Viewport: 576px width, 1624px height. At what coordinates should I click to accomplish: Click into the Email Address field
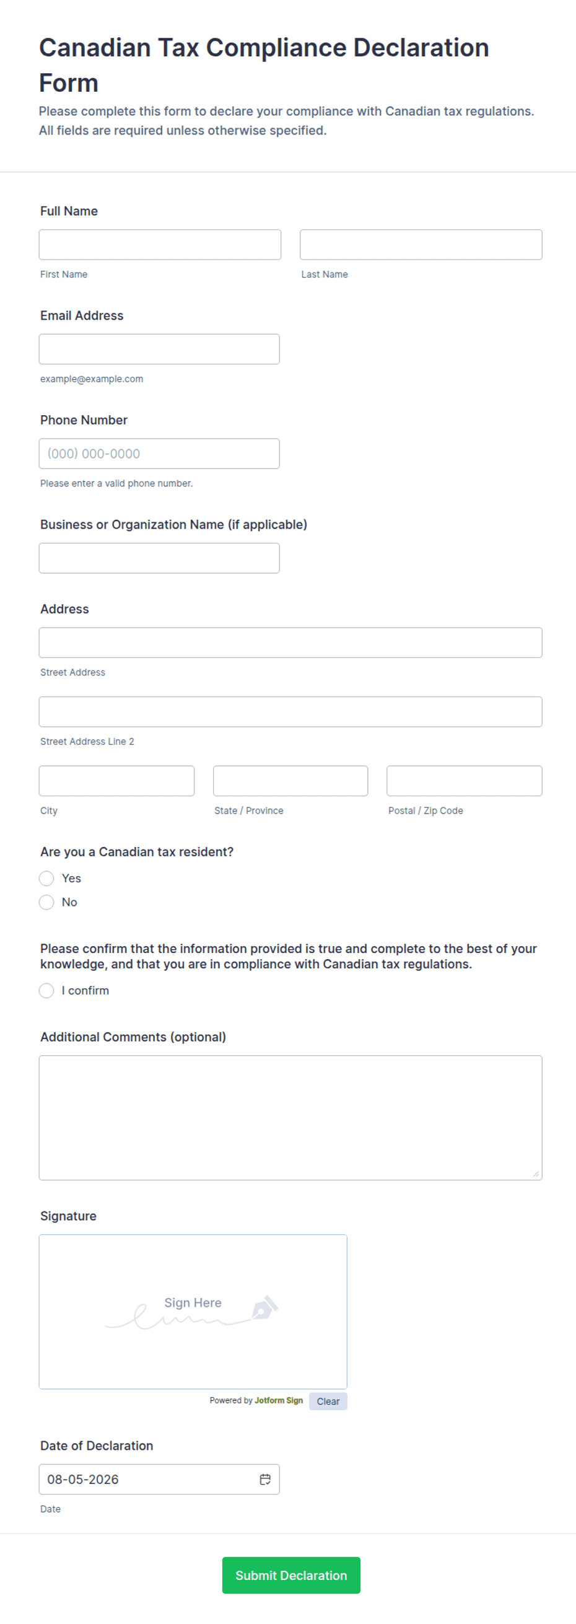coord(159,349)
